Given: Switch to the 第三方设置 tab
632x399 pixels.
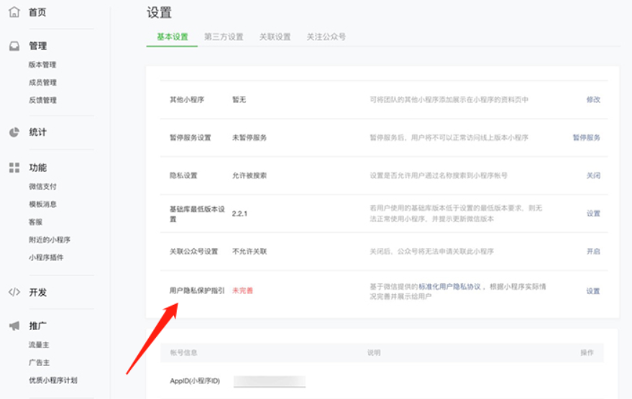Looking at the screenshot, I should click(x=224, y=37).
